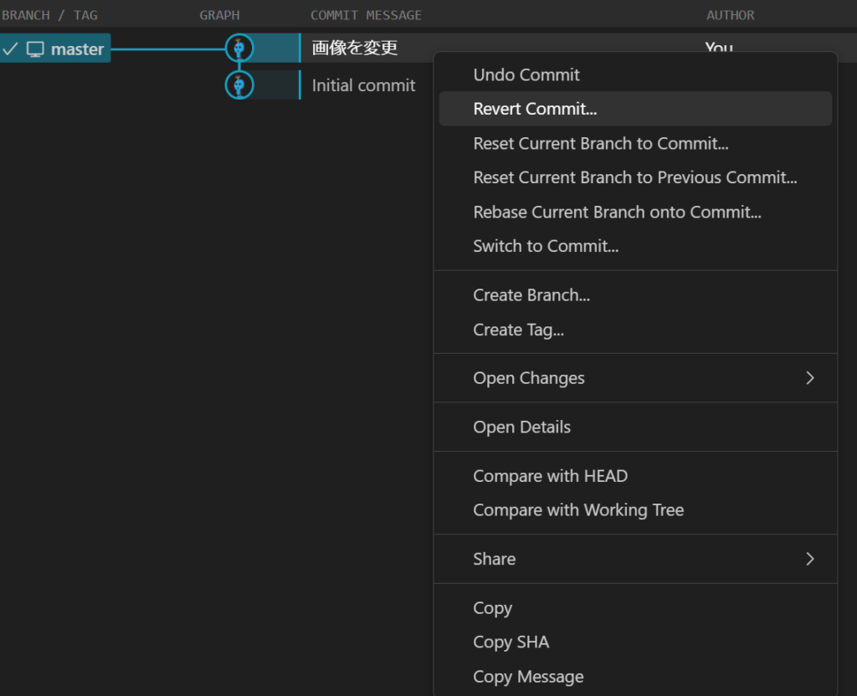Select Revert Commit... menu entry
The width and height of the screenshot is (857, 696).
pyautogui.click(x=535, y=109)
